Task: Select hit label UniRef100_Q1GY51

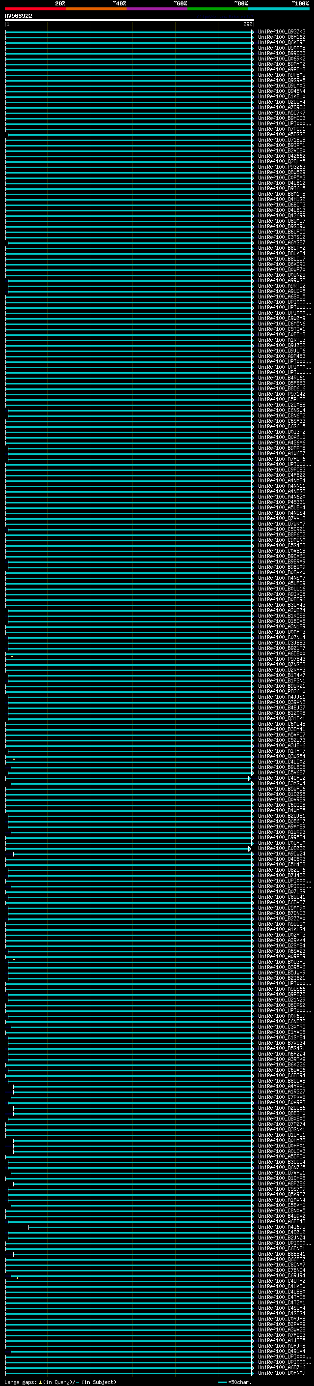Action: coord(282,1135)
